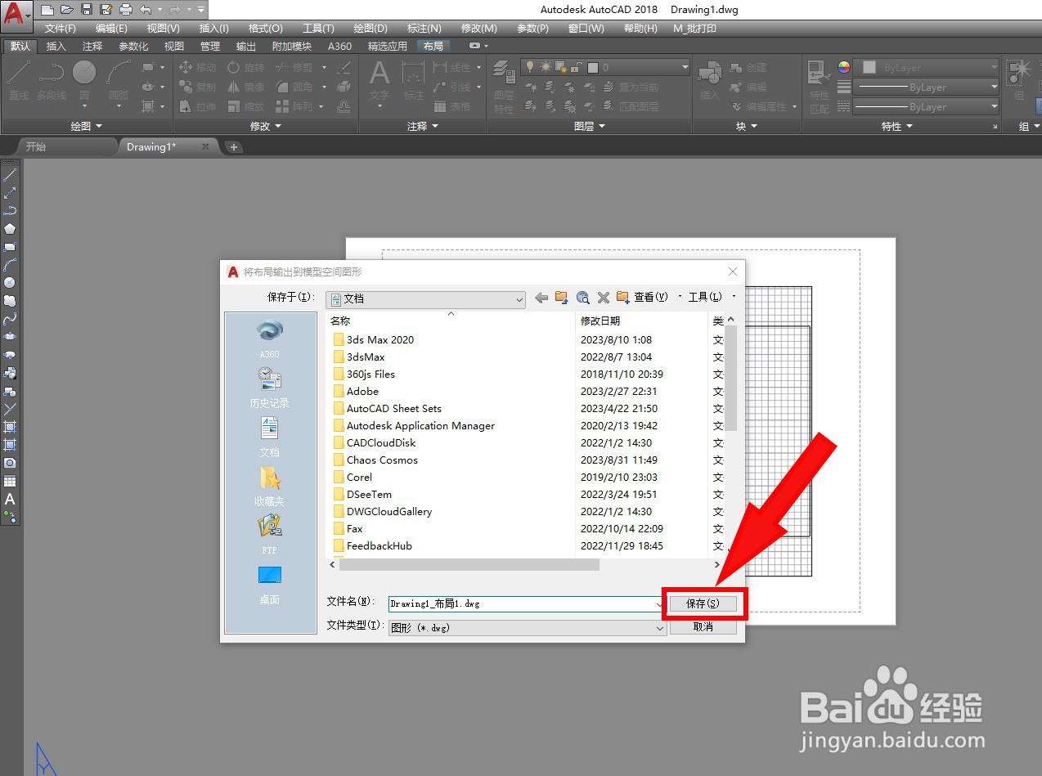Image resolution: width=1042 pixels, height=776 pixels.
Task: Toggle the layer on/off lightbulb icon
Action: coord(529,67)
